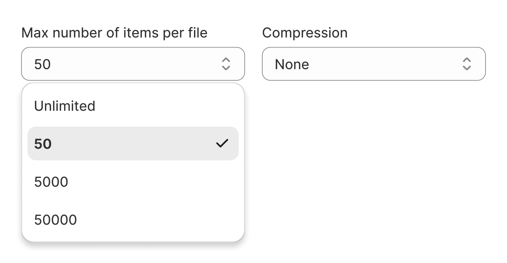Click the up-down chevron in the items-per-file field

pyautogui.click(x=226, y=64)
